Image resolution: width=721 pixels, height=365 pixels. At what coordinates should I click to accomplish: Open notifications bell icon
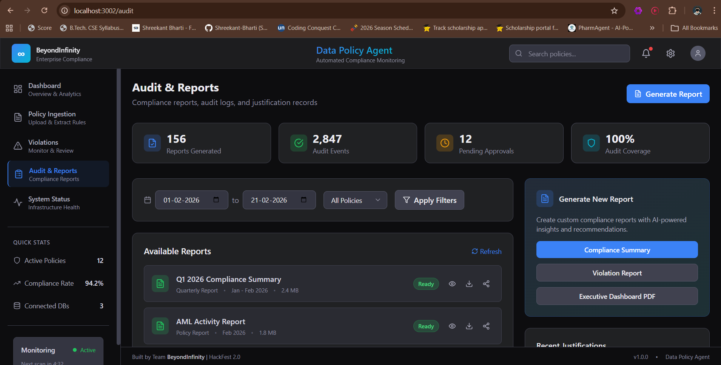pos(646,53)
